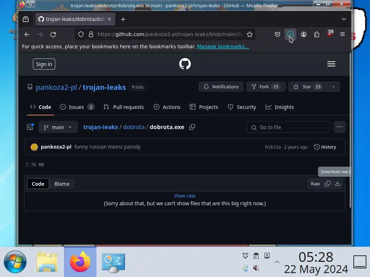Bookmark this page with the star icon

[249, 34]
